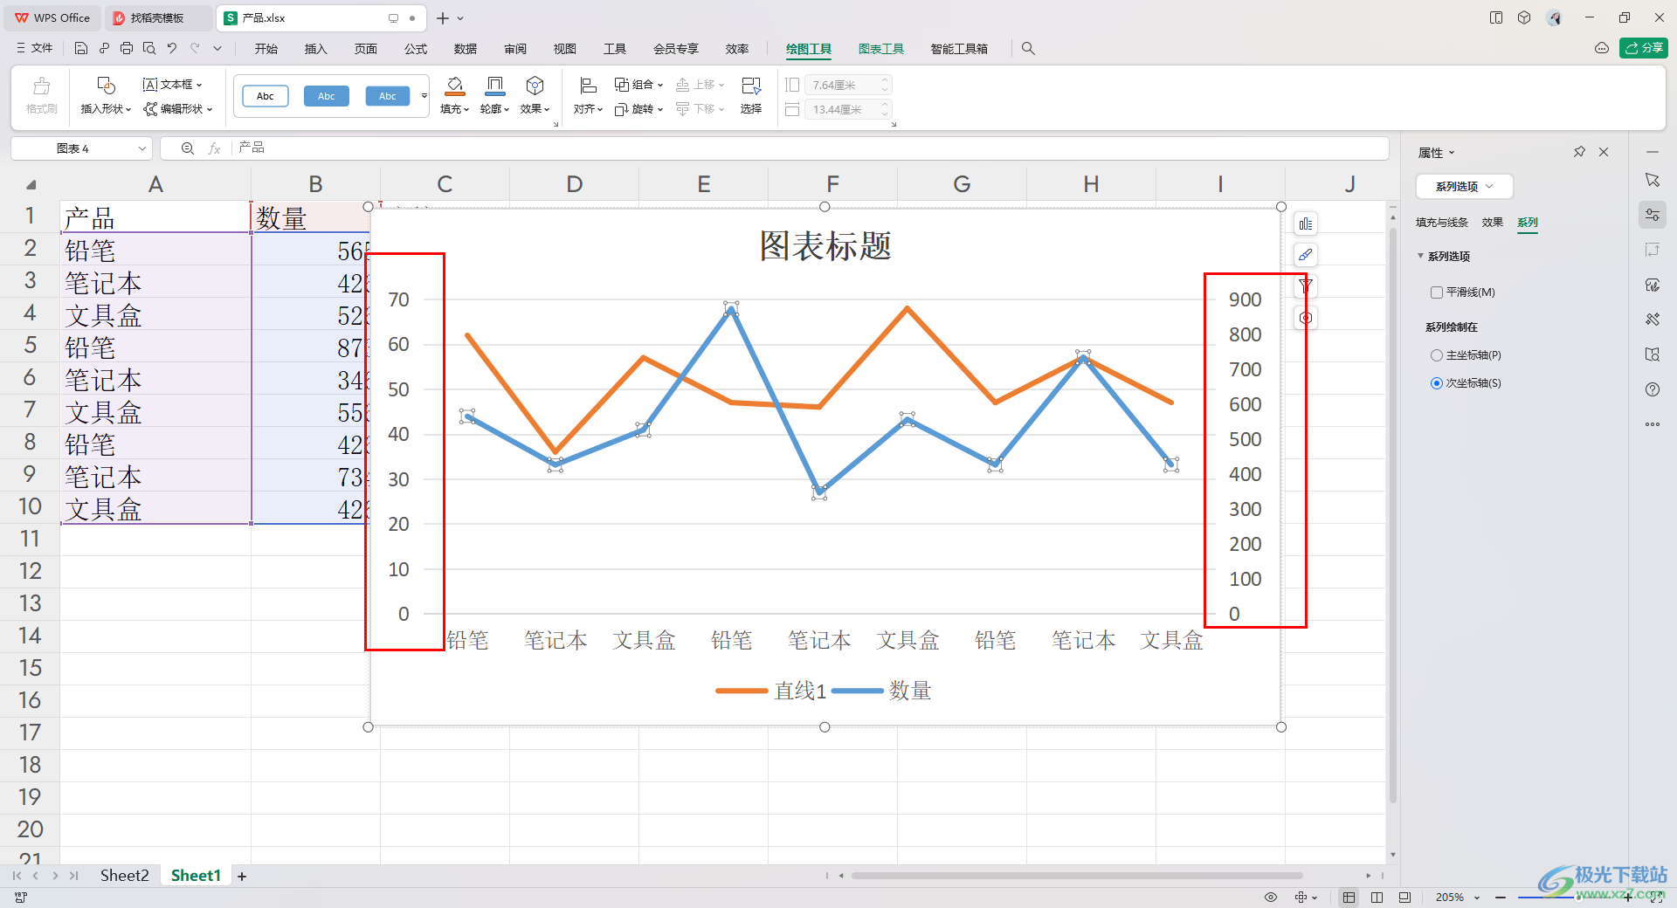Add a new worksheet with plus button
Screen dimensions: 1677x908
[242, 876]
